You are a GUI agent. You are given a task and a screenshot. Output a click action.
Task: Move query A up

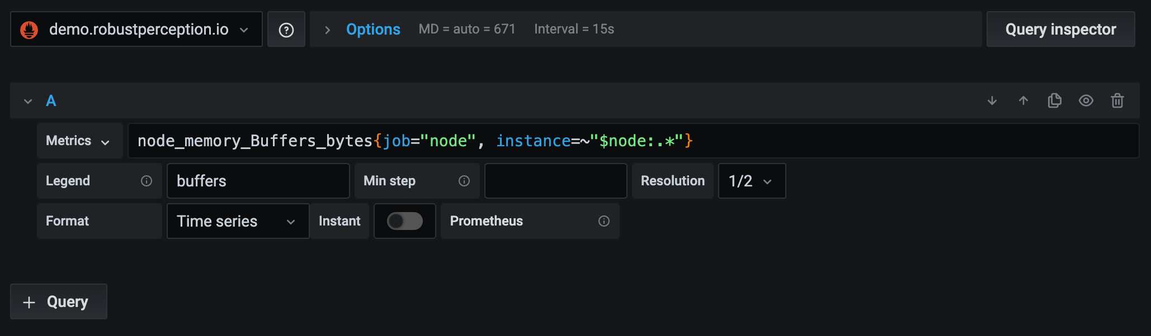[1023, 100]
